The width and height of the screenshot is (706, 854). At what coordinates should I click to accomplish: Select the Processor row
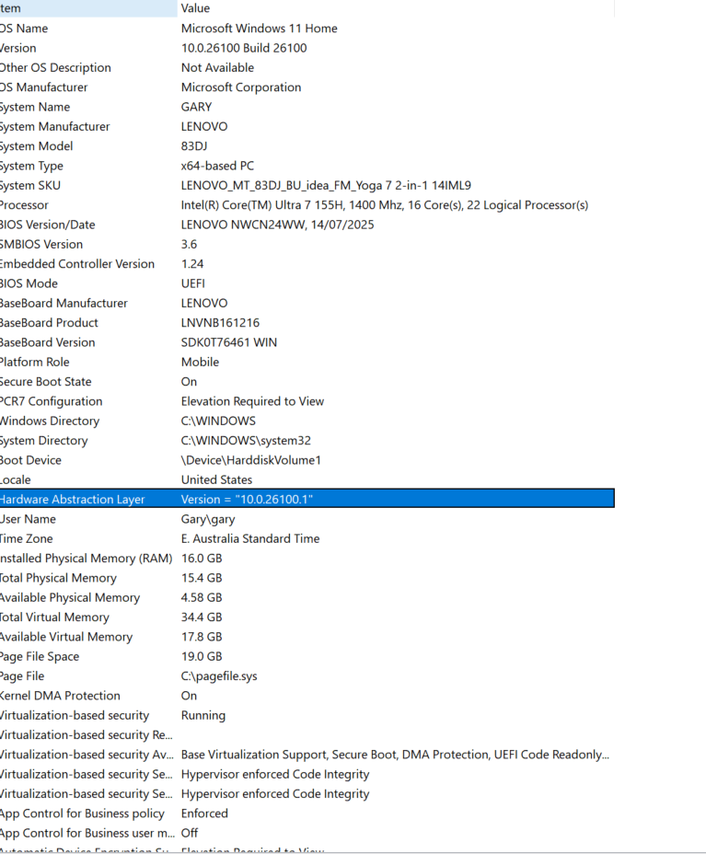(x=307, y=205)
